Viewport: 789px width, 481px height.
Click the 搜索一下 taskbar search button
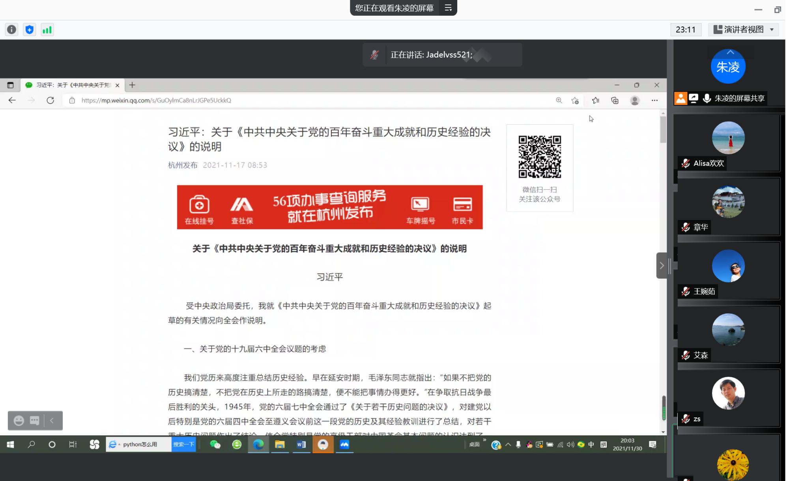183,444
